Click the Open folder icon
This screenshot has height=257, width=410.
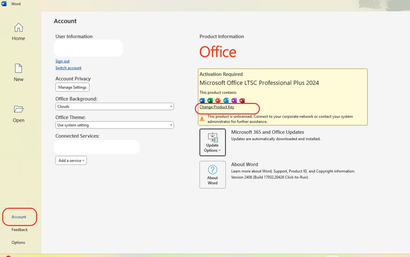[x=19, y=109]
